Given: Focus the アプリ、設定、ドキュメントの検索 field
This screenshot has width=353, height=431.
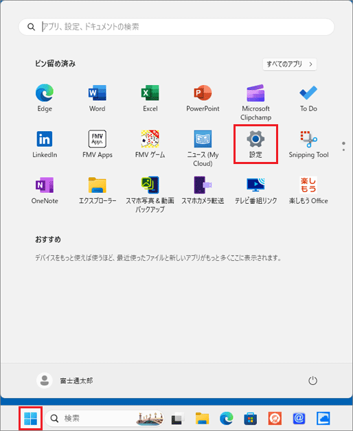Looking at the screenshot, I should (x=176, y=27).
